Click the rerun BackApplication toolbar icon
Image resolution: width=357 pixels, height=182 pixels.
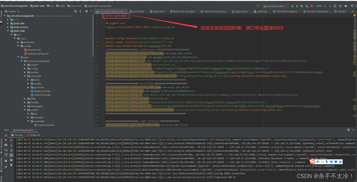click(292, 6)
